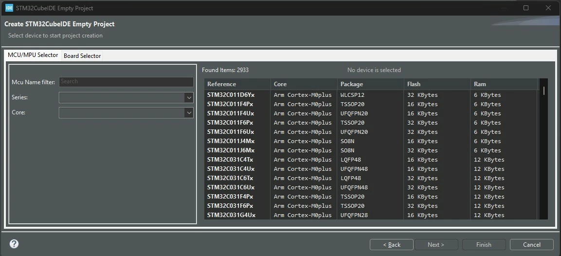Select the MCU/MPU Selector tab
Screen dimensions: 561x256
33,55
